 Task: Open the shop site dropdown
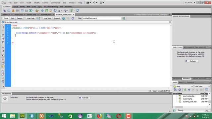pos(183,86)
